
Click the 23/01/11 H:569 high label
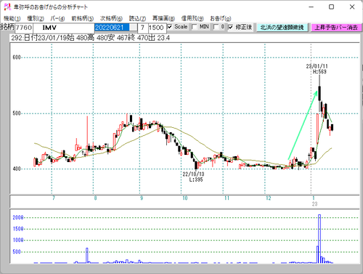(x=317, y=69)
